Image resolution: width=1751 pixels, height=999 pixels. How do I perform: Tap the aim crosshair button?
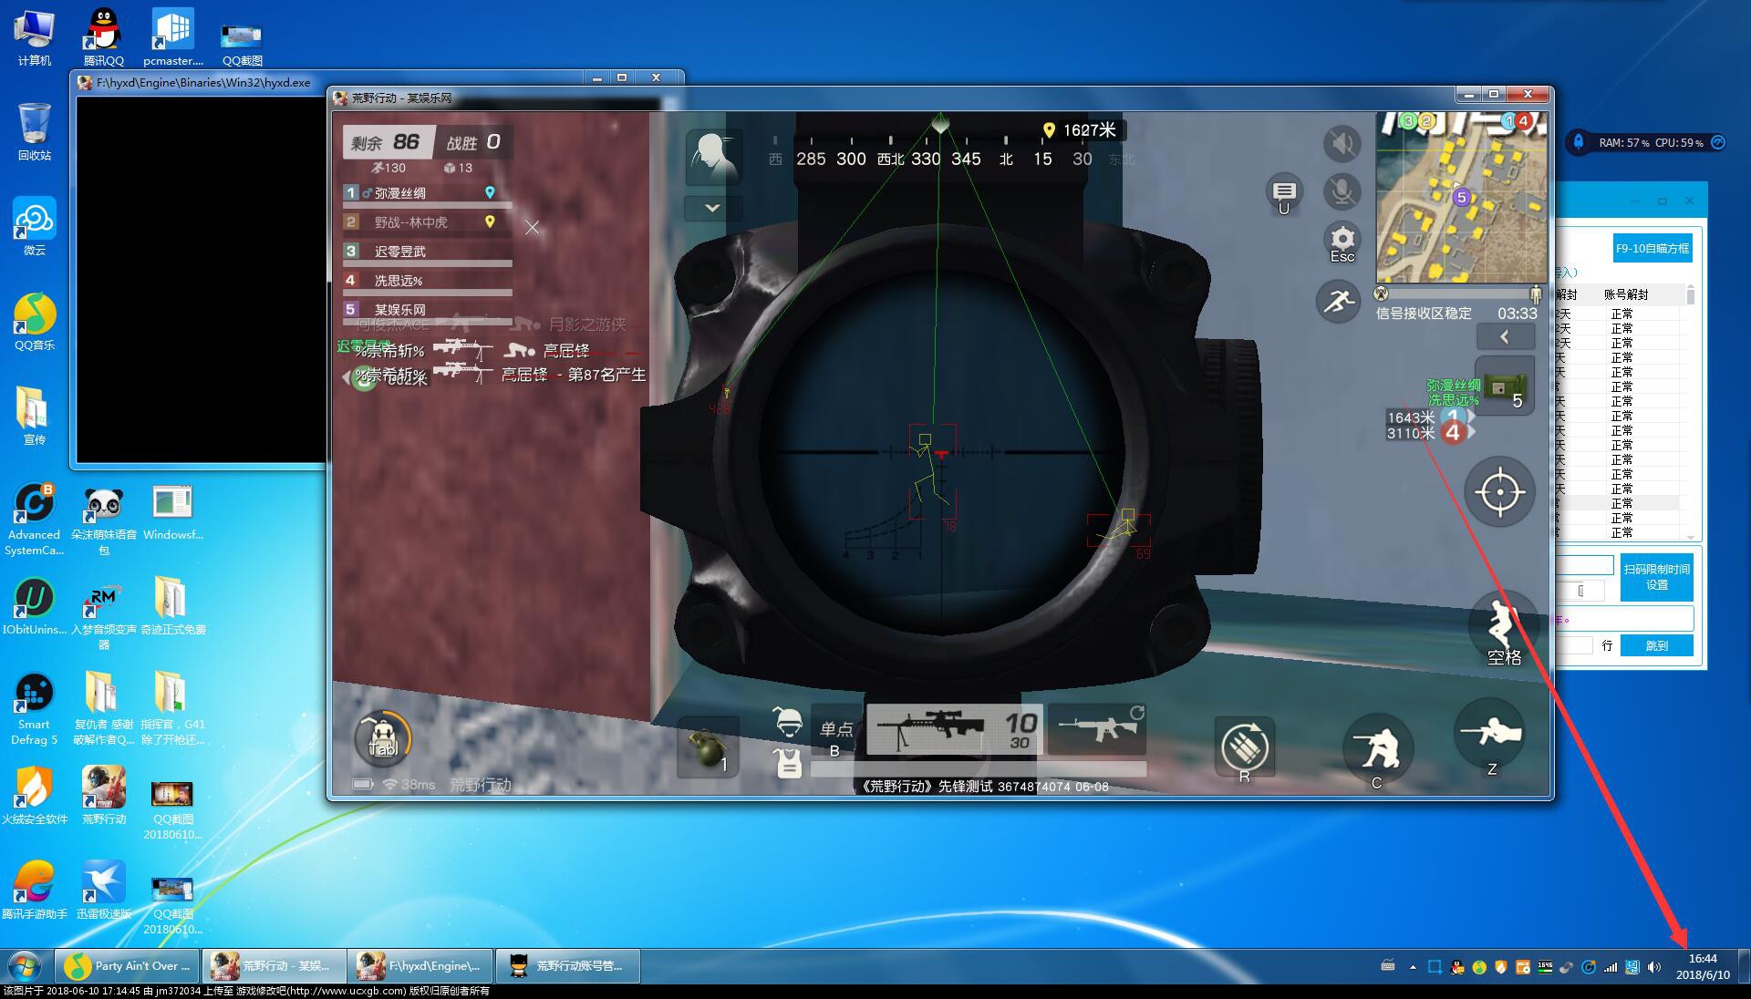(1499, 493)
